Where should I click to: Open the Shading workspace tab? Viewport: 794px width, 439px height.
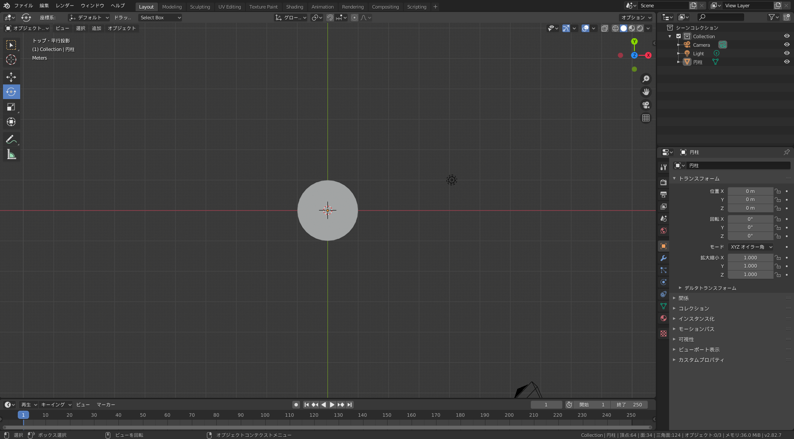click(294, 7)
